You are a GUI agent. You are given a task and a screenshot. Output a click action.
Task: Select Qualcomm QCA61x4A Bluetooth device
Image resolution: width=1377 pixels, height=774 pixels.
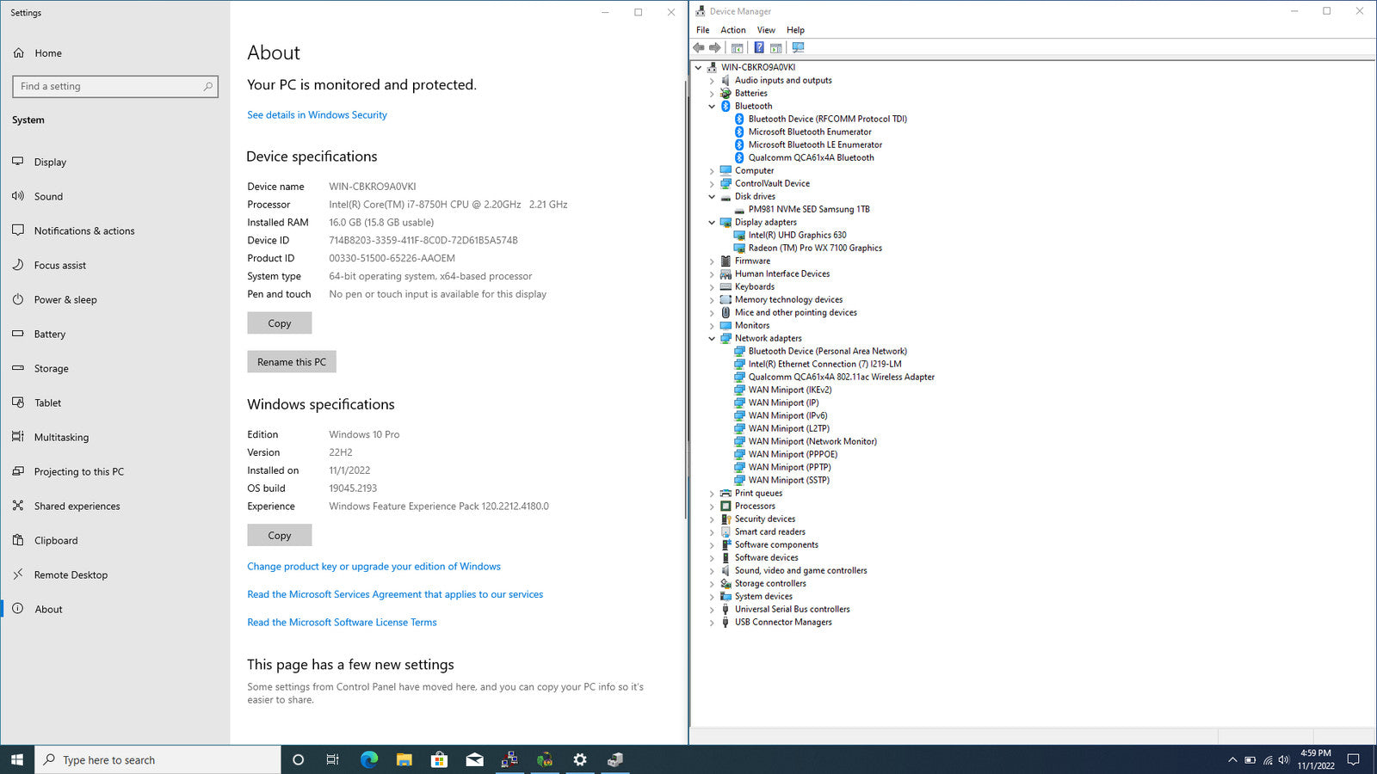(x=811, y=157)
